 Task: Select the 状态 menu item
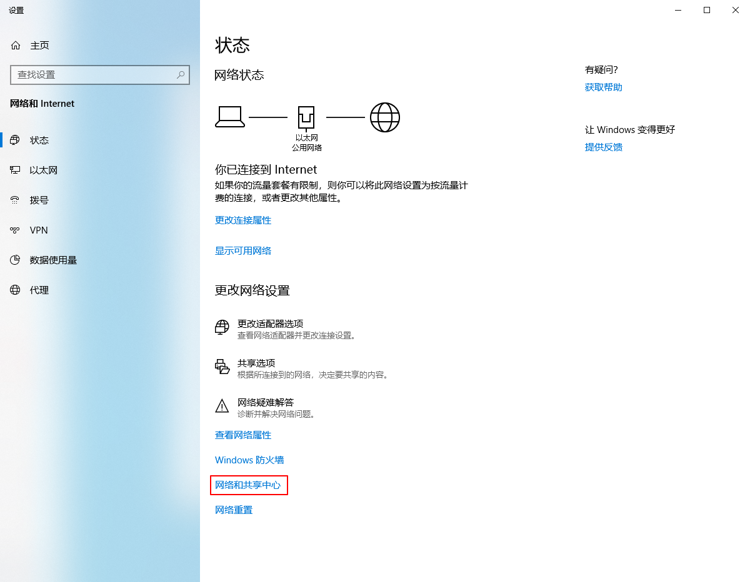coord(39,141)
